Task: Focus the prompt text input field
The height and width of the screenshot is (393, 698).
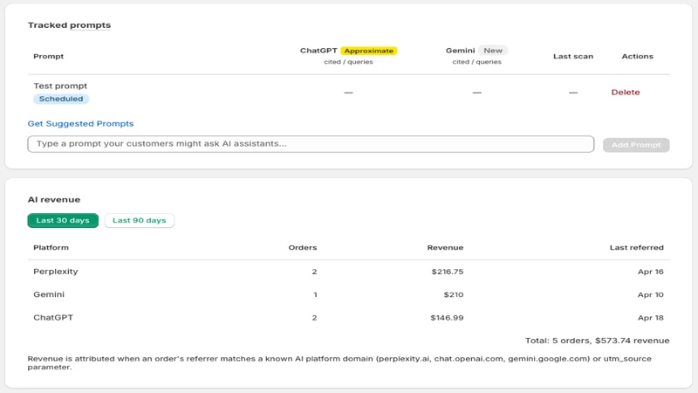Action: 311,144
